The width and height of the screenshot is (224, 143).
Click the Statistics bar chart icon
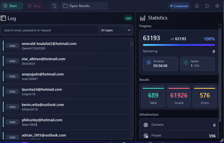click(x=143, y=18)
